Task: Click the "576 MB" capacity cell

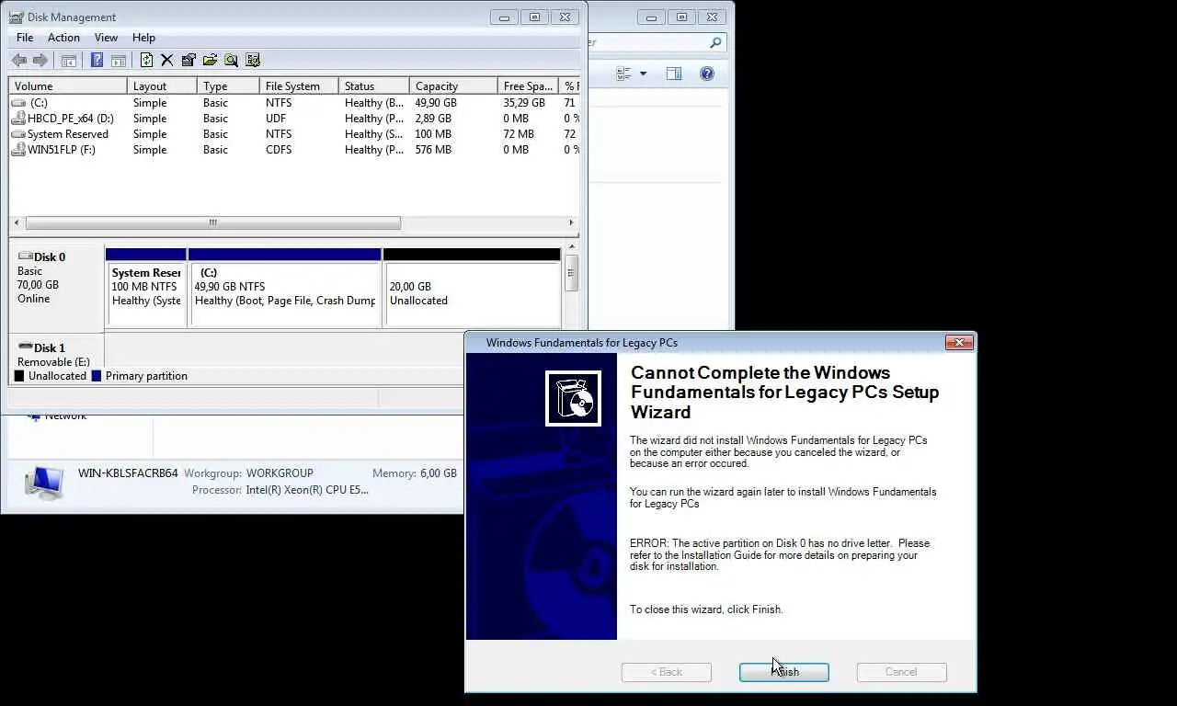Action: (433, 150)
